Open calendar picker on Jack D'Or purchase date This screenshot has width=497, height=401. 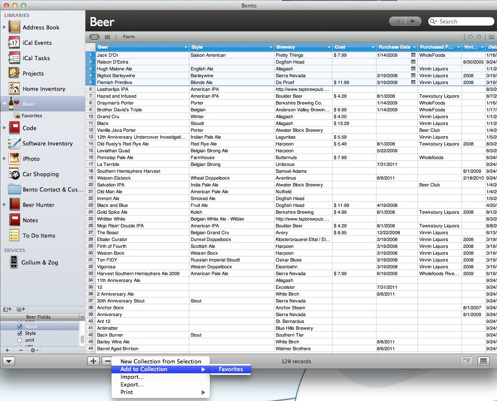(413, 55)
